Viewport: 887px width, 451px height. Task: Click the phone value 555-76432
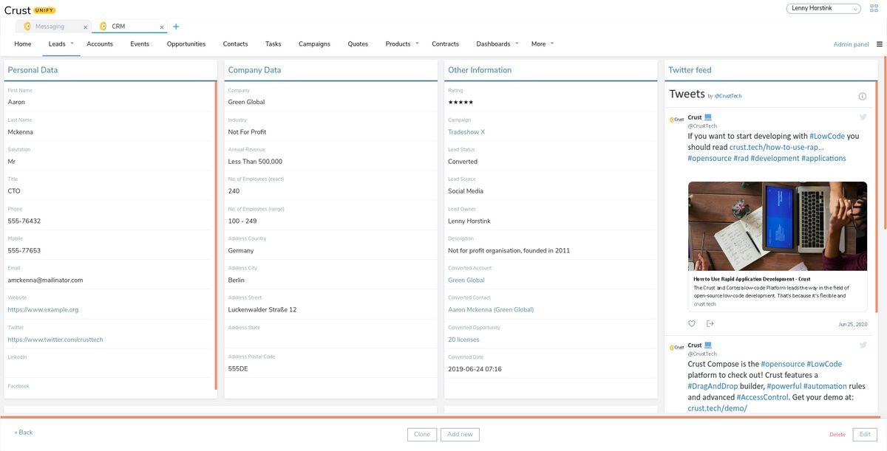pos(24,221)
